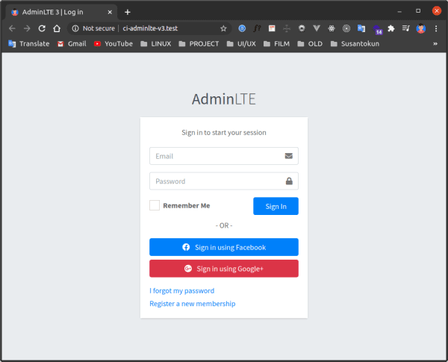Minimize the Chrome browser window
This screenshot has height=362, width=448.
pos(399,11)
